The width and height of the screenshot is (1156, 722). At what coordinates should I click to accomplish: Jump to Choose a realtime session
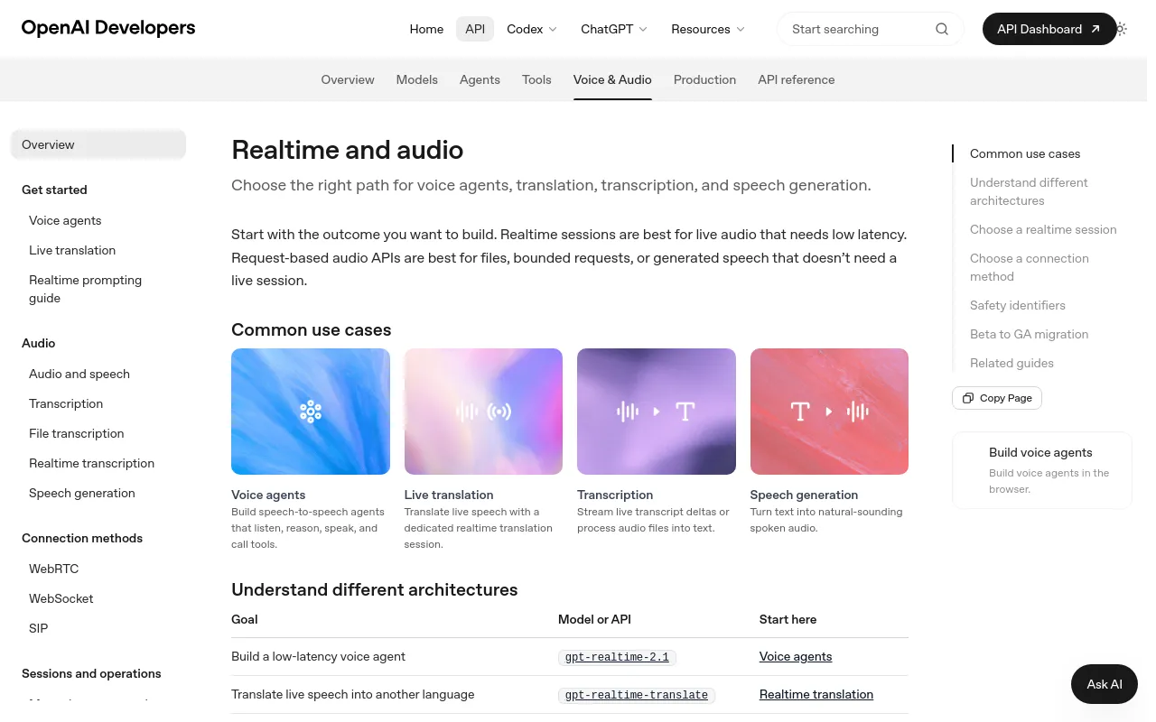[1043, 229]
